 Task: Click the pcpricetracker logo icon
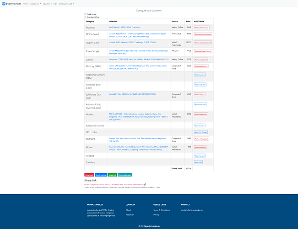pos(4,4)
